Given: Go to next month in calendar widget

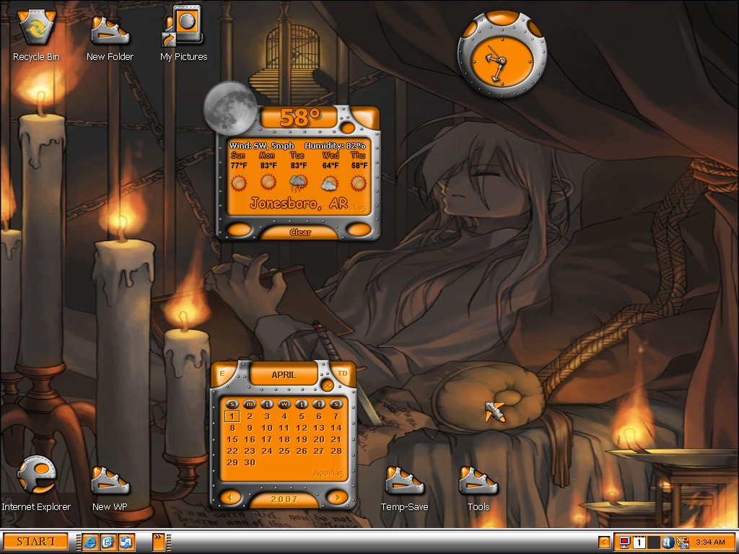Looking at the screenshot, I should click(x=338, y=497).
